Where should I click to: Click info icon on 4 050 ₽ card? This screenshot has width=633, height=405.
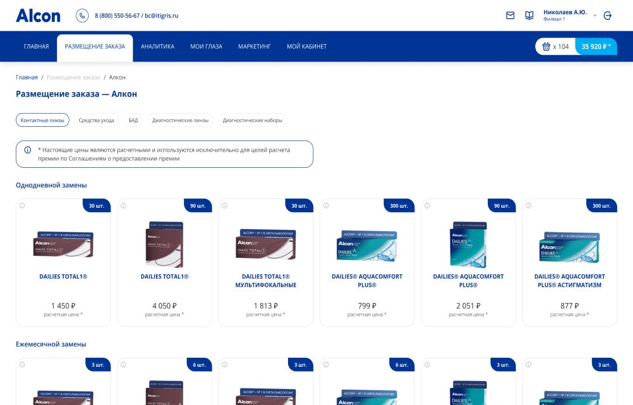click(124, 205)
